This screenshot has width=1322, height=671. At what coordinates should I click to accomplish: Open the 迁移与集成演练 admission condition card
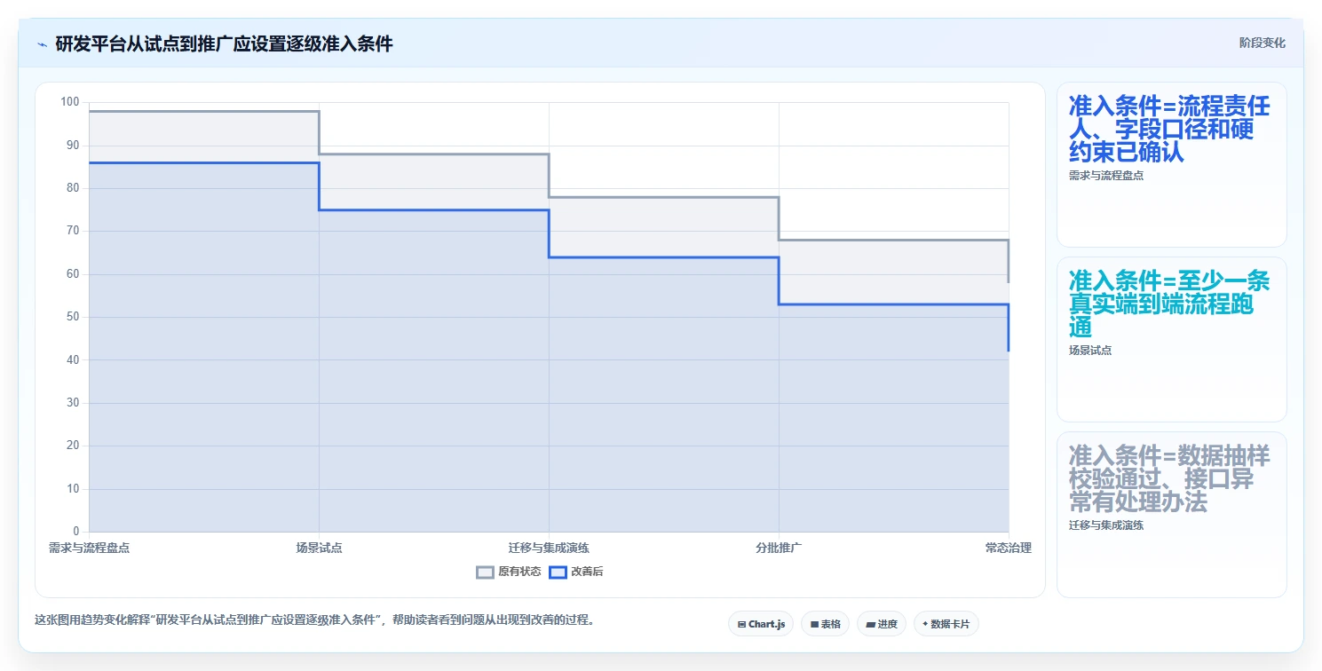tap(1171, 515)
